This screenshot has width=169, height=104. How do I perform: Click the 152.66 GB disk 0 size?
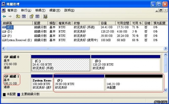pos(10,64)
